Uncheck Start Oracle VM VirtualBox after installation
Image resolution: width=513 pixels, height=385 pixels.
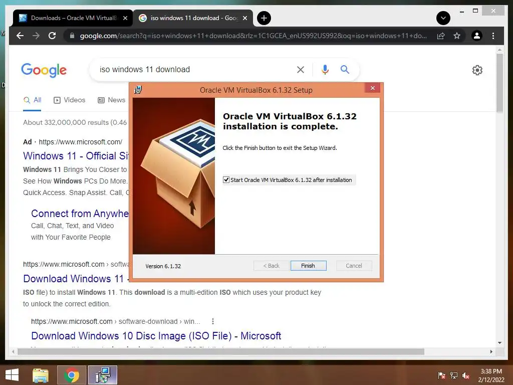pos(226,180)
